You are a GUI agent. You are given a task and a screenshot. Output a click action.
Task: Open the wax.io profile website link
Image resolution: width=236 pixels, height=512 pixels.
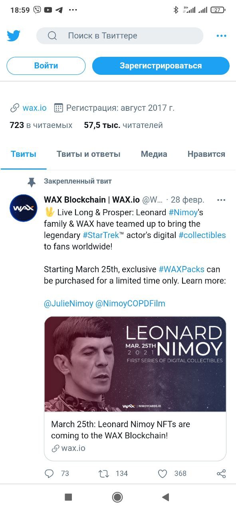coord(34,108)
